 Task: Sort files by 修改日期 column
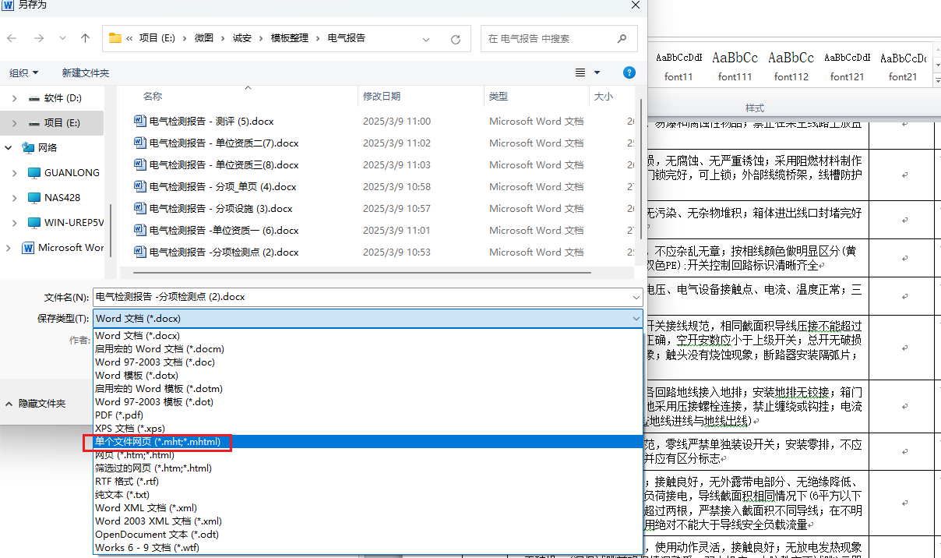tap(382, 96)
